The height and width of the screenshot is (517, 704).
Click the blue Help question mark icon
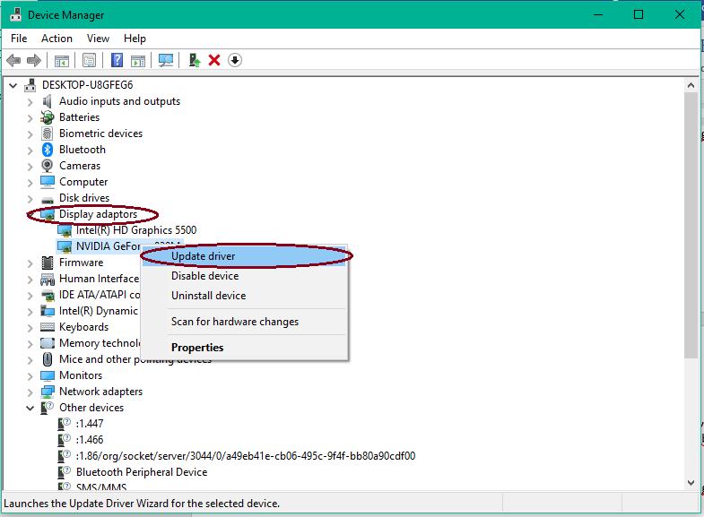pos(117,60)
